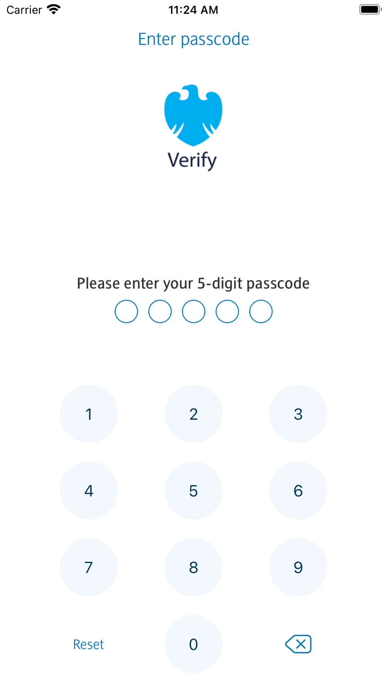Tap keypad digit 1
The image size is (387, 688).
click(89, 414)
